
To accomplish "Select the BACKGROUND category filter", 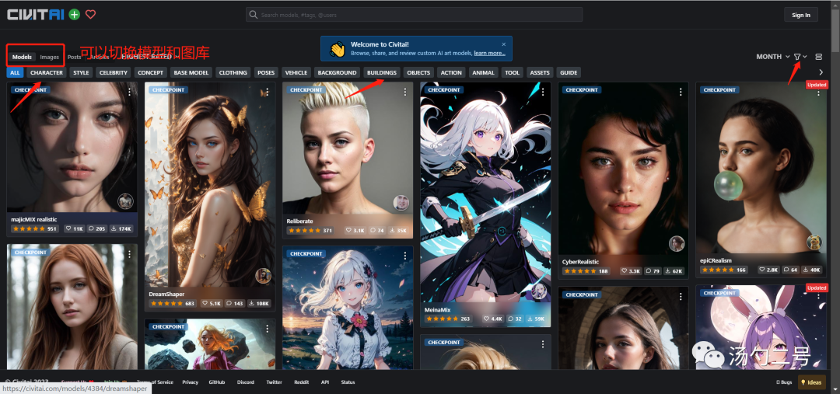I will click(x=337, y=73).
